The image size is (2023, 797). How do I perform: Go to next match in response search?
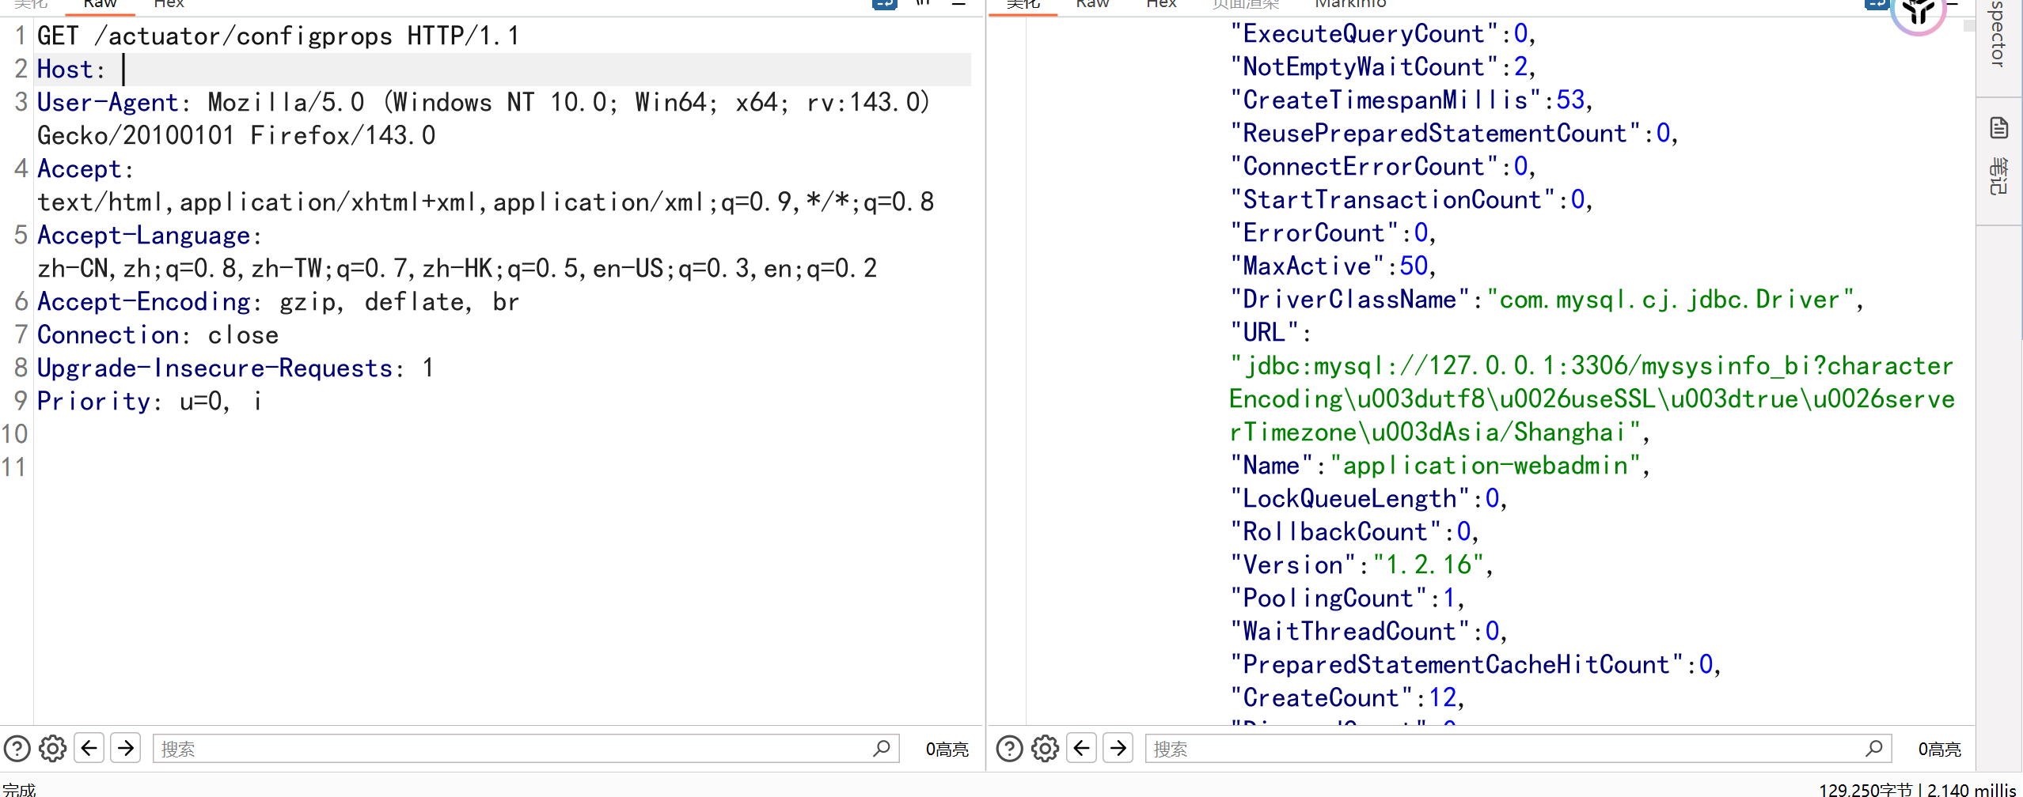pos(1118,748)
